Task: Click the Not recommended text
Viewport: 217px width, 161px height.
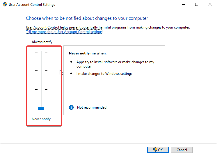Action: [92, 107]
